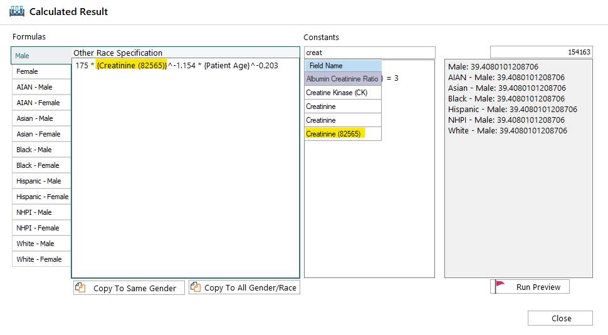Click the Constants section label

coord(321,37)
